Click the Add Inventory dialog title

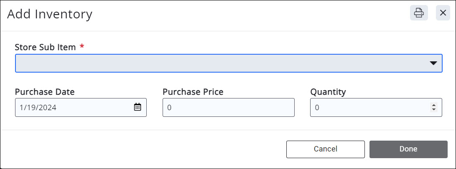[50, 14]
